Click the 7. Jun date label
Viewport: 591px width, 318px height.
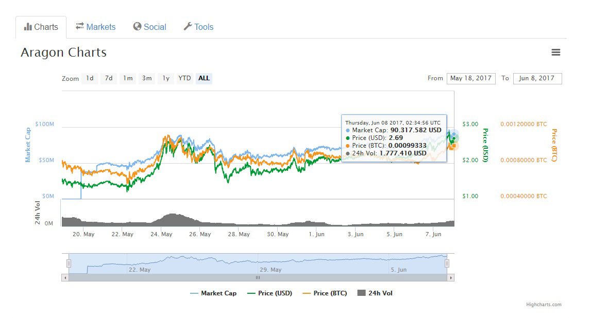tap(433, 234)
